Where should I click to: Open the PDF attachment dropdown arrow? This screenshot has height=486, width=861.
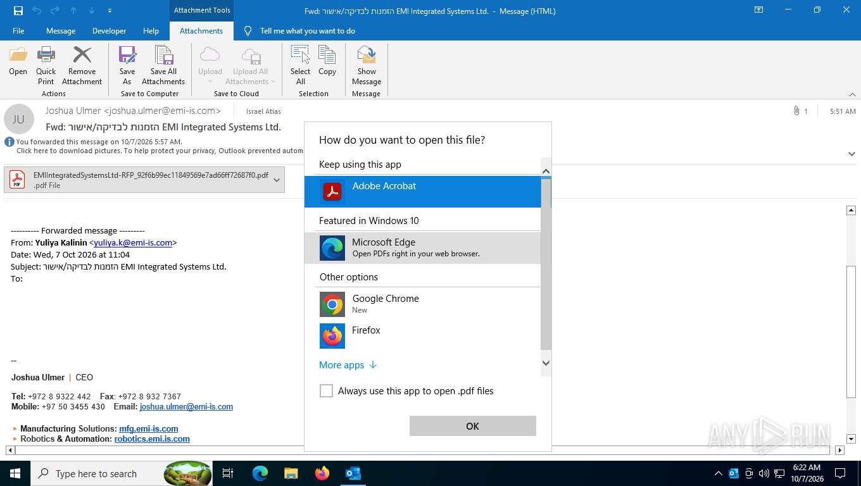[277, 180]
